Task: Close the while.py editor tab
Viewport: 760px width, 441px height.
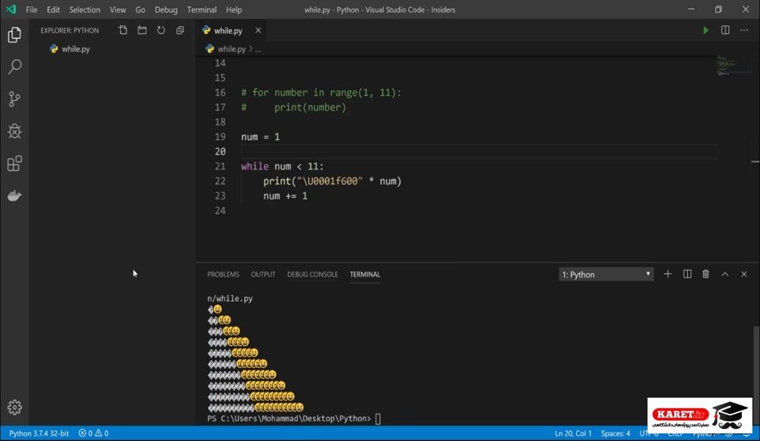Action: pyautogui.click(x=258, y=30)
